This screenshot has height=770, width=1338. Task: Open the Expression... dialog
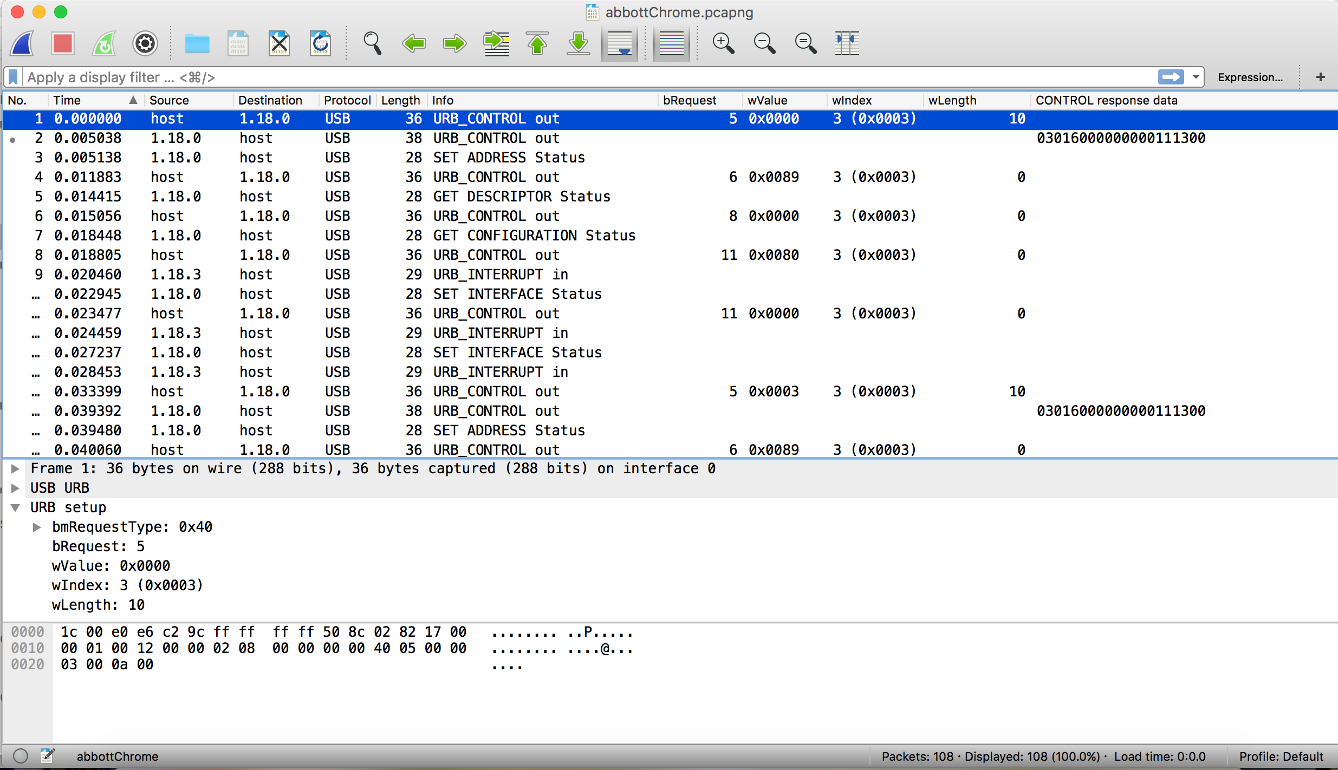pyautogui.click(x=1250, y=77)
